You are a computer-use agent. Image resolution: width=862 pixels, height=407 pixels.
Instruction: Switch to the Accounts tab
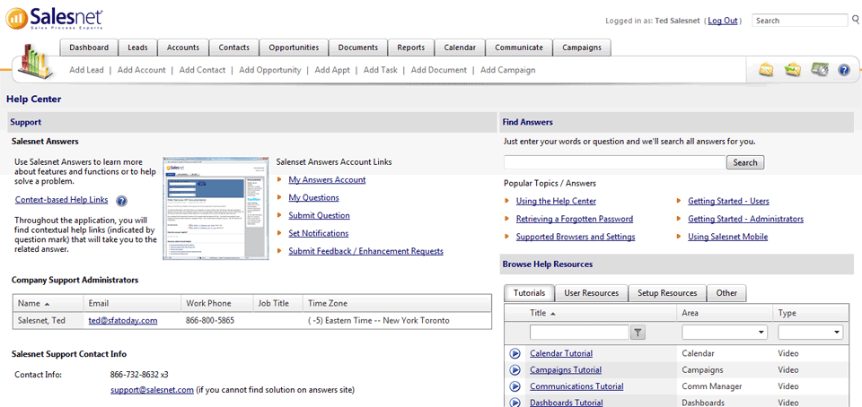point(183,48)
